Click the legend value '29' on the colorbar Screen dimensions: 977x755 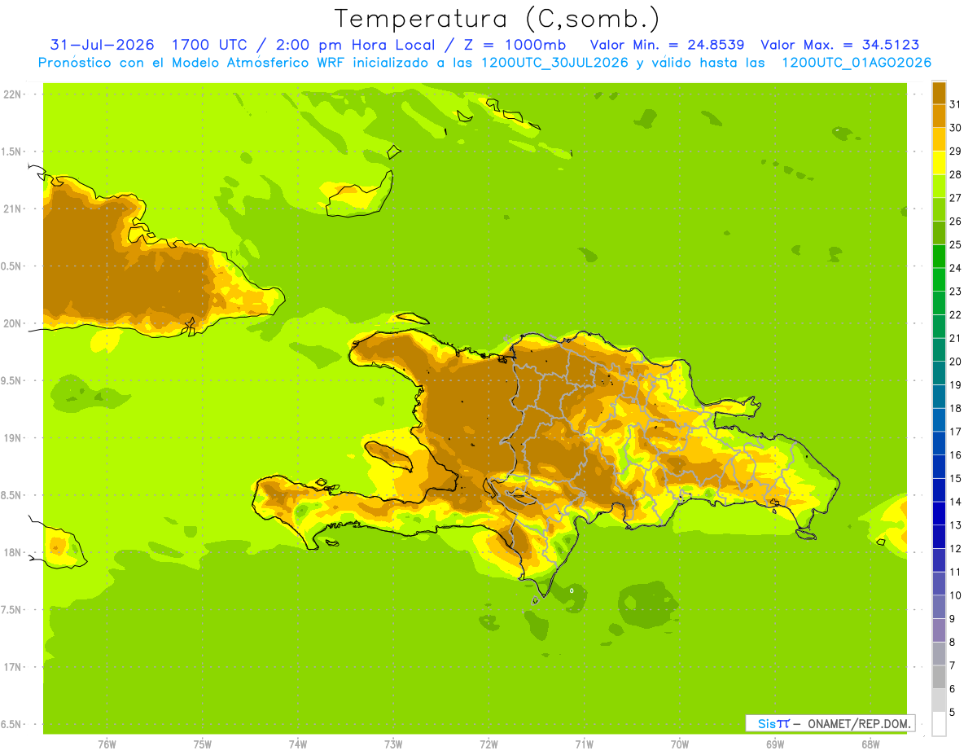coord(955,151)
